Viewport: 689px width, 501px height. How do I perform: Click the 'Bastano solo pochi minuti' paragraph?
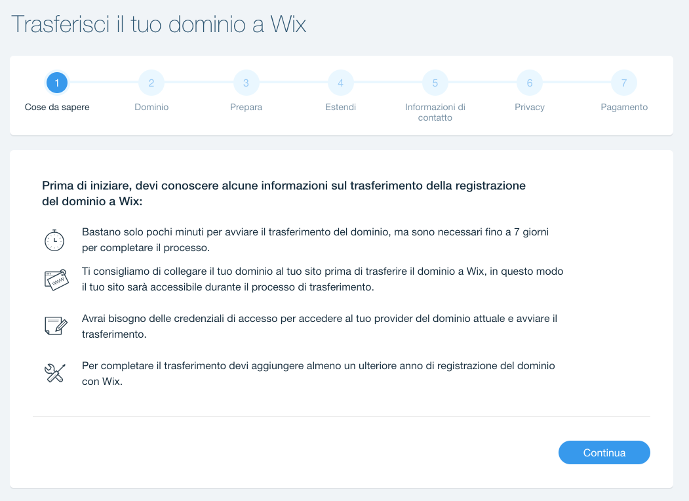point(315,239)
